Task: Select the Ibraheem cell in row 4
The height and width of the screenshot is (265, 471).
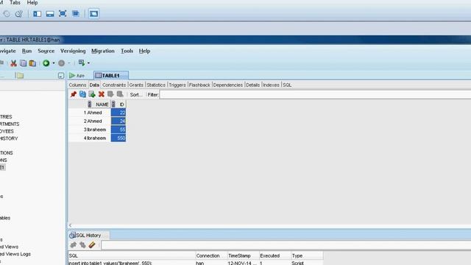Action: pos(98,138)
